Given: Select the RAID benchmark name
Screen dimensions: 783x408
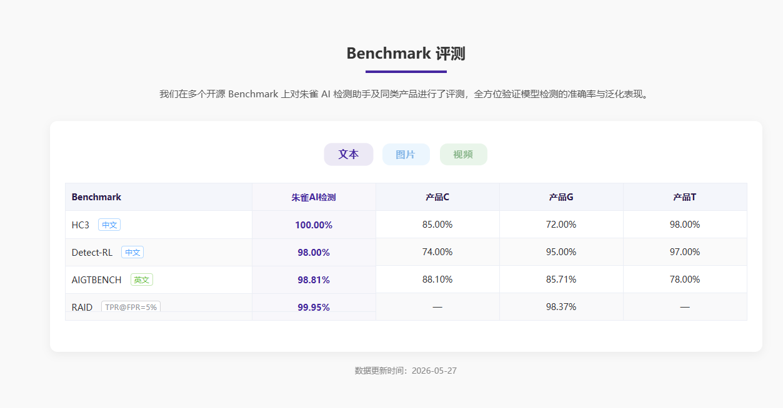Looking at the screenshot, I should pyautogui.click(x=82, y=308).
